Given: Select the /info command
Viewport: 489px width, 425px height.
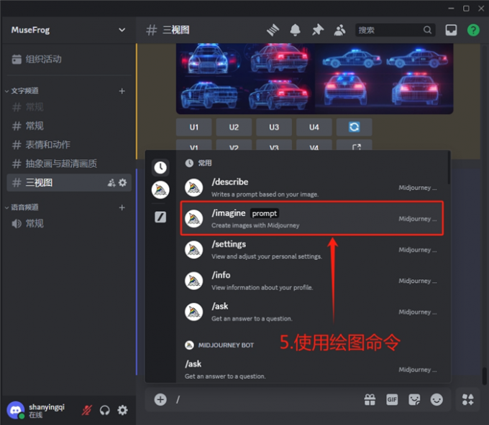Looking at the screenshot, I should point(312,281).
